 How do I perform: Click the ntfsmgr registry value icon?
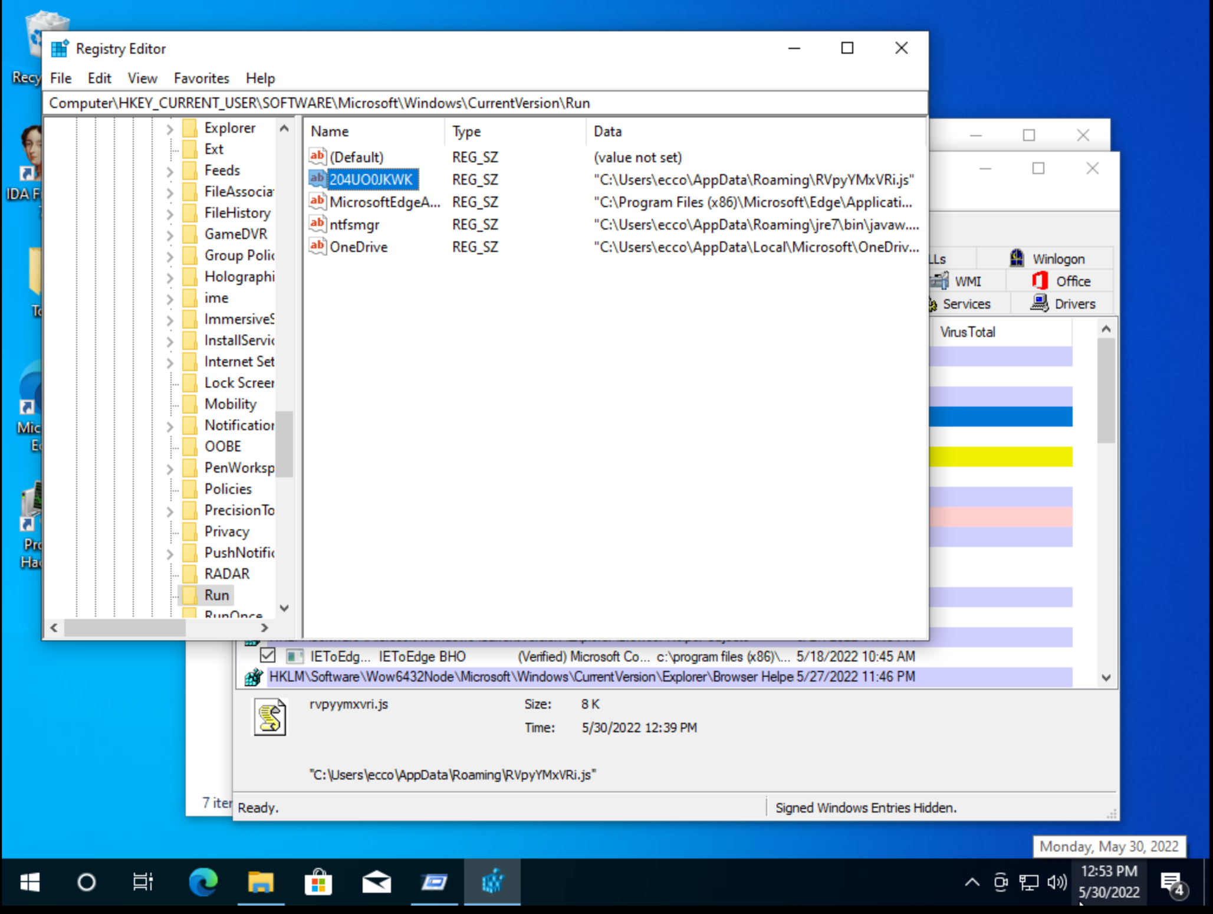tap(317, 224)
